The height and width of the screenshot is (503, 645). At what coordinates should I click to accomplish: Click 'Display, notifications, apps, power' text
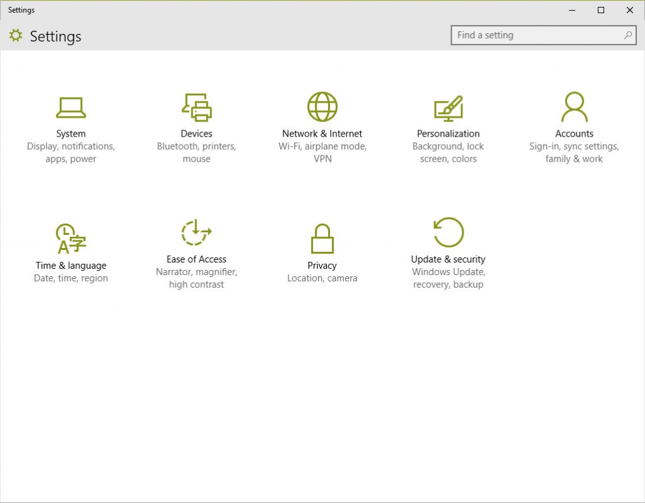coord(71,152)
